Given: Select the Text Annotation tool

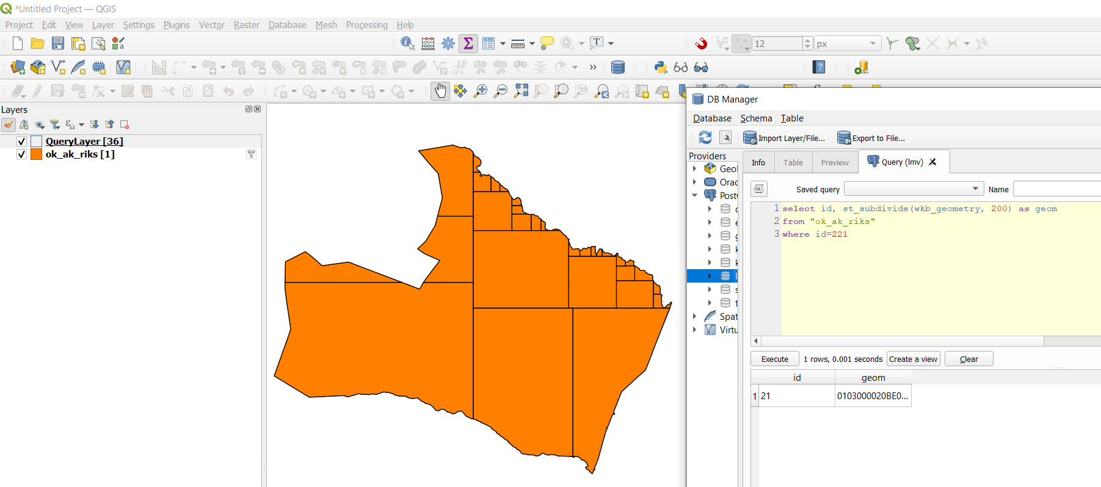Looking at the screenshot, I should (x=597, y=43).
